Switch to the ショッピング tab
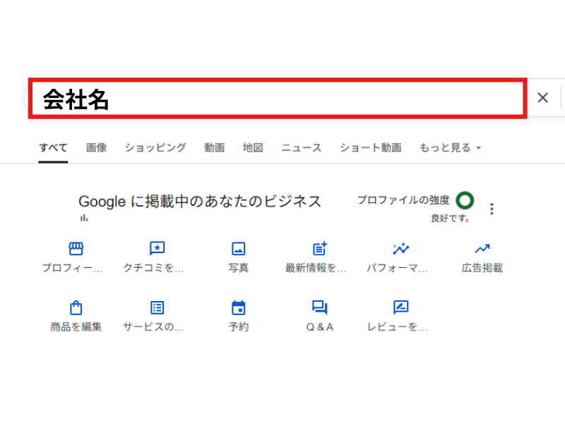The width and height of the screenshot is (565, 423). pos(155,147)
